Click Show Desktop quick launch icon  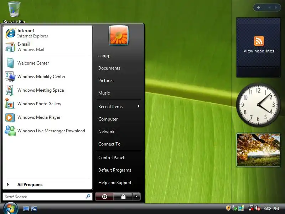(26, 209)
